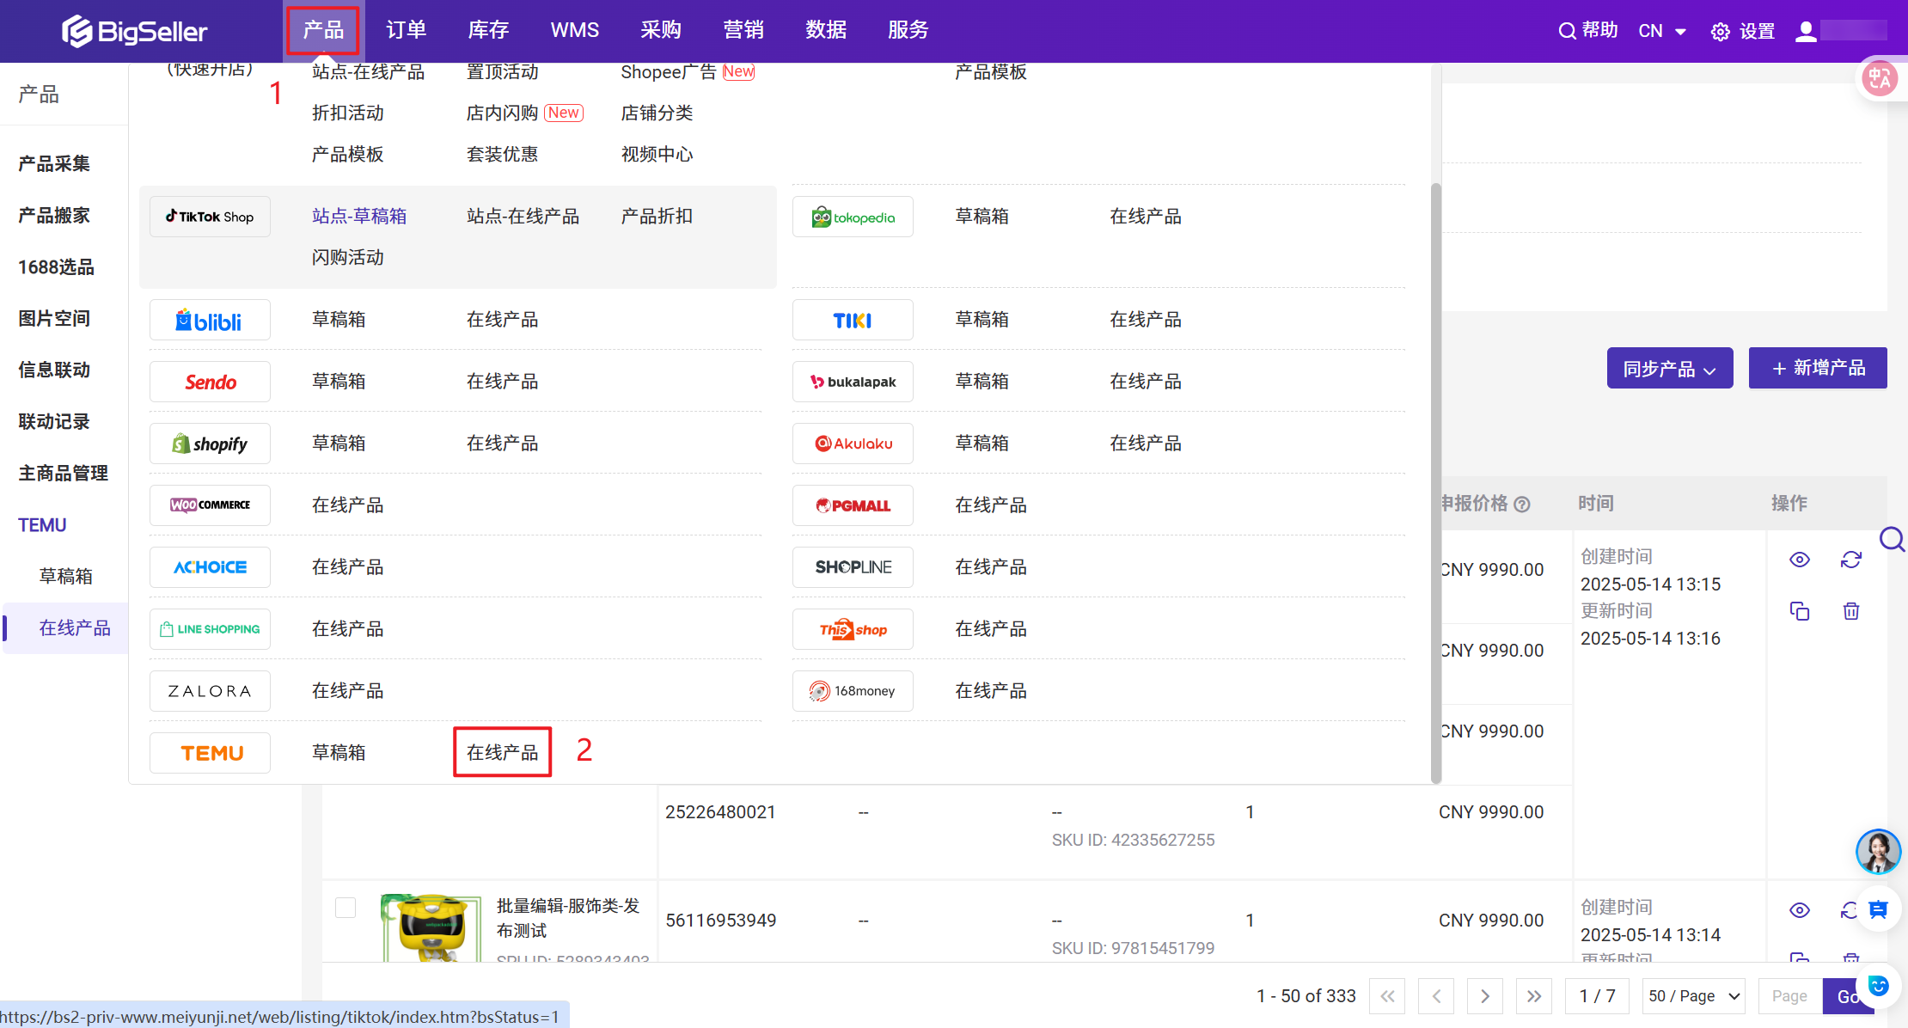Click the Page number input field

click(1790, 996)
